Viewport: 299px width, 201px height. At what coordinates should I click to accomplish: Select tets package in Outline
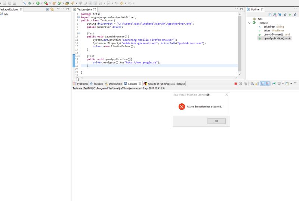point(260,19)
